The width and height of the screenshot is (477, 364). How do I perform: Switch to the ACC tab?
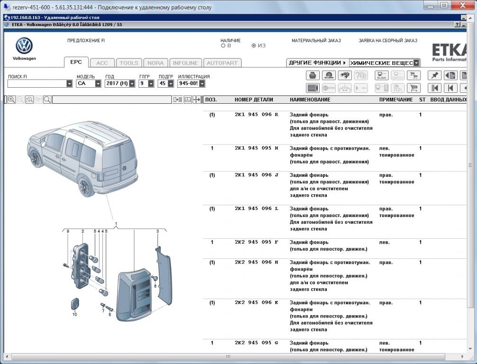[x=102, y=63]
